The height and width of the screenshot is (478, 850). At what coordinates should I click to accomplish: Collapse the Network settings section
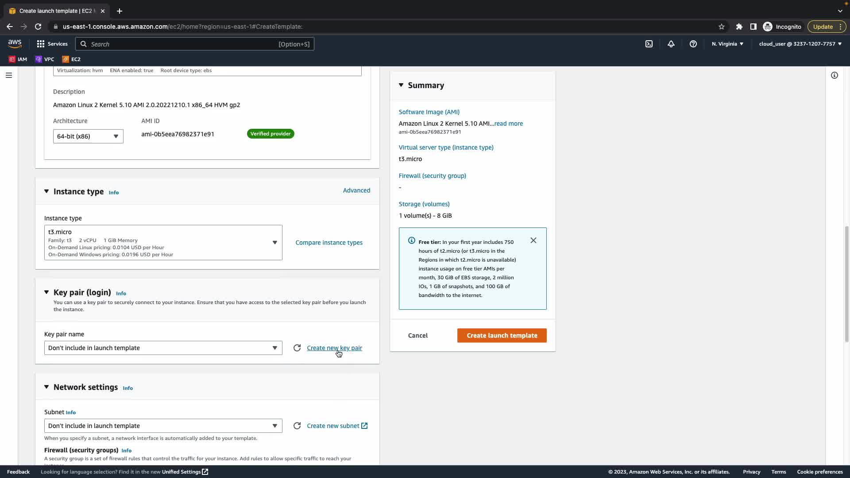click(46, 387)
